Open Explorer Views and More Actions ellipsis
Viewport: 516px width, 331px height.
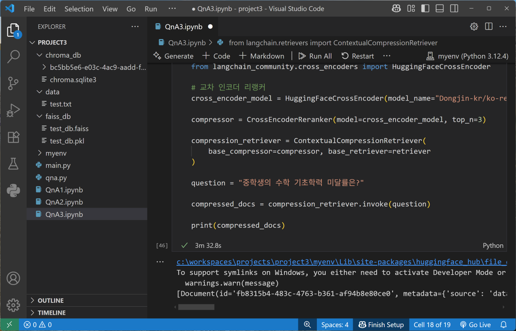point(135,27)
